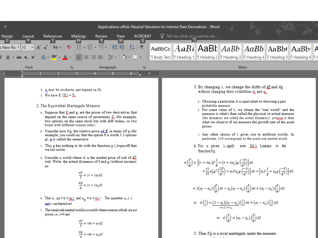This screenshot has height=238, width=318.
Task: Toggle strikethrough formatting
Action: (x=19, y=57)
